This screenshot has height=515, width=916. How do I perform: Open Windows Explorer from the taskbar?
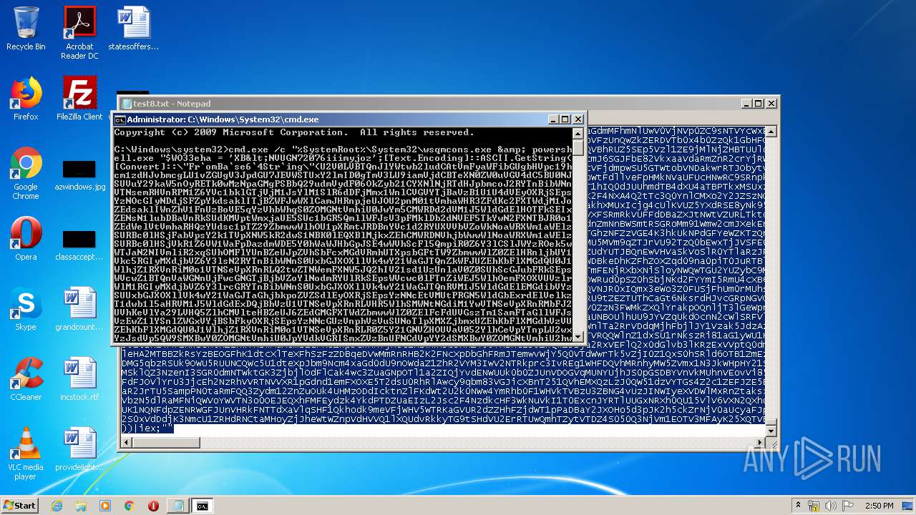[x=81, y=506]
